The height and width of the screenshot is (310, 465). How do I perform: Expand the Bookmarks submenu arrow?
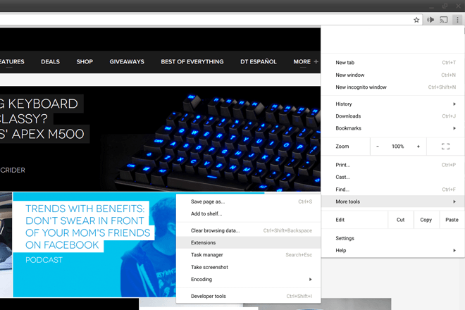(454, 128)
